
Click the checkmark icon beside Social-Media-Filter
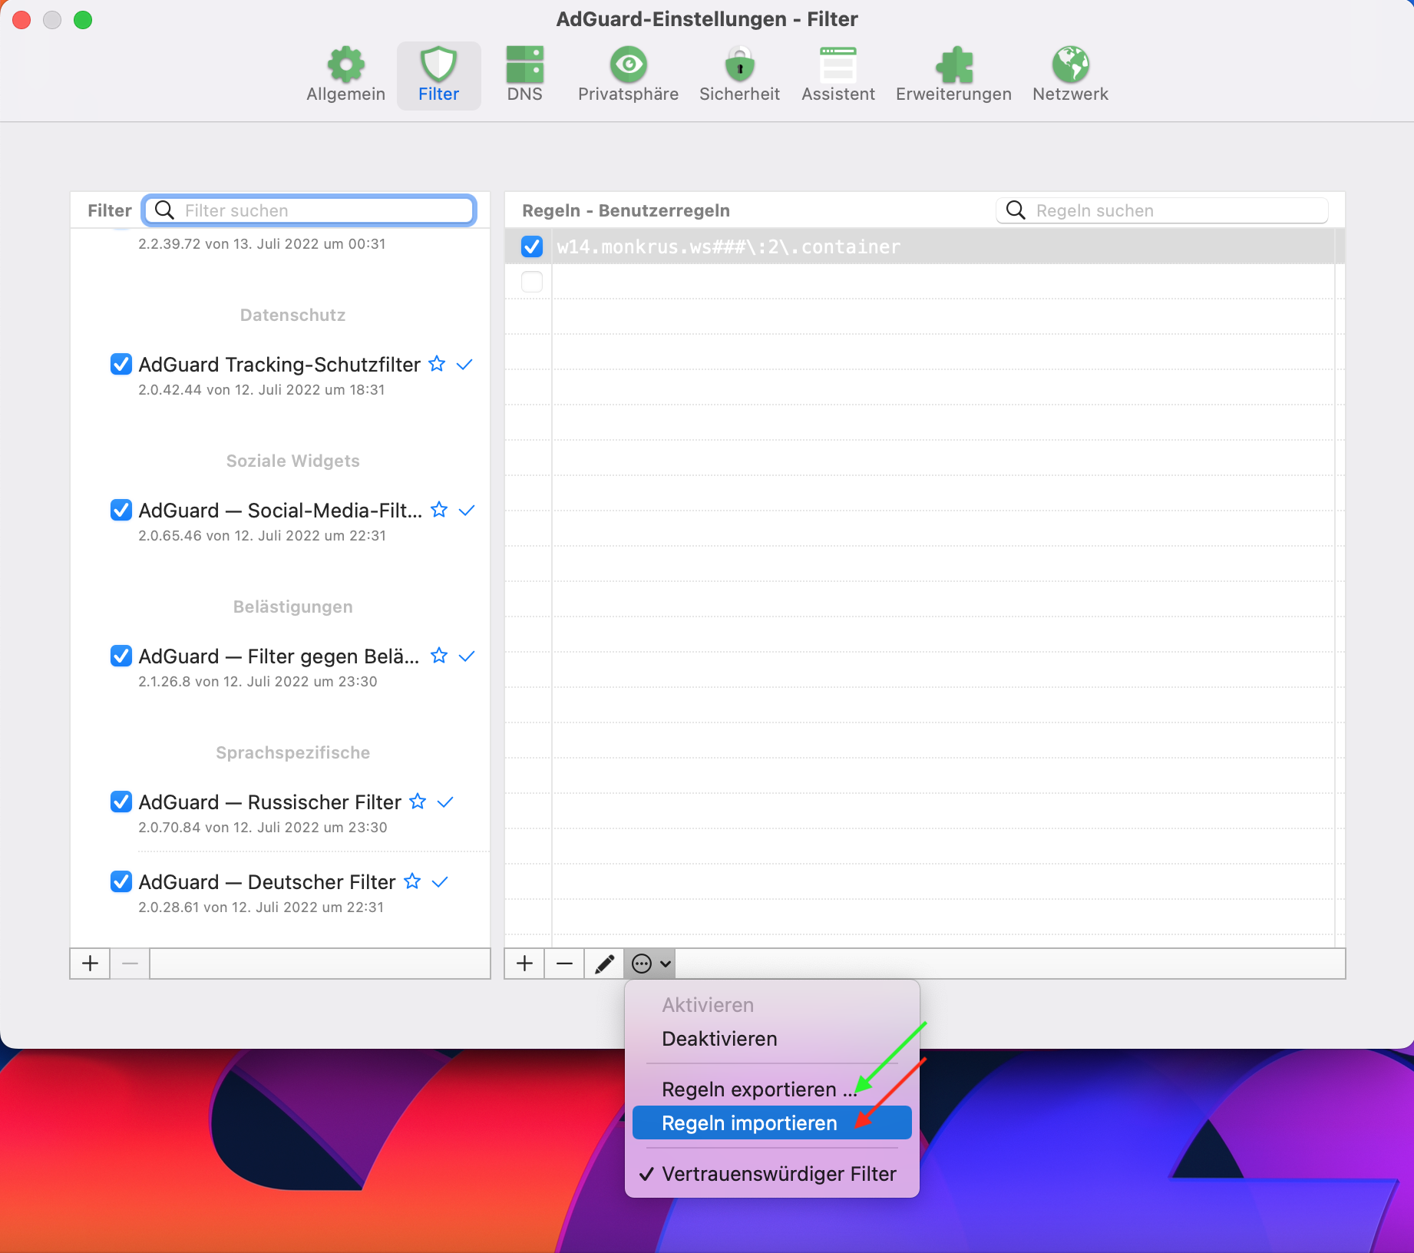pos(467,511)
